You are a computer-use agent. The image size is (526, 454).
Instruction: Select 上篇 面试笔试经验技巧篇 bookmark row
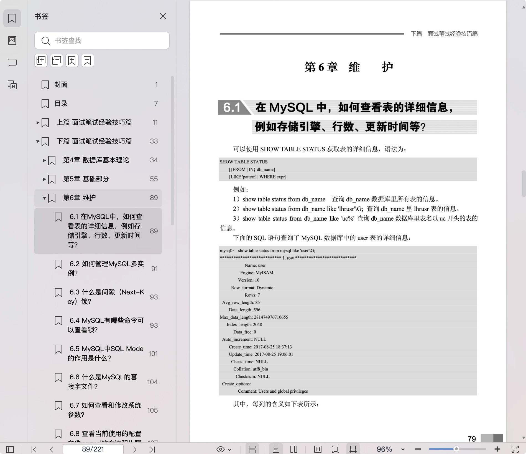coord(98,122)
